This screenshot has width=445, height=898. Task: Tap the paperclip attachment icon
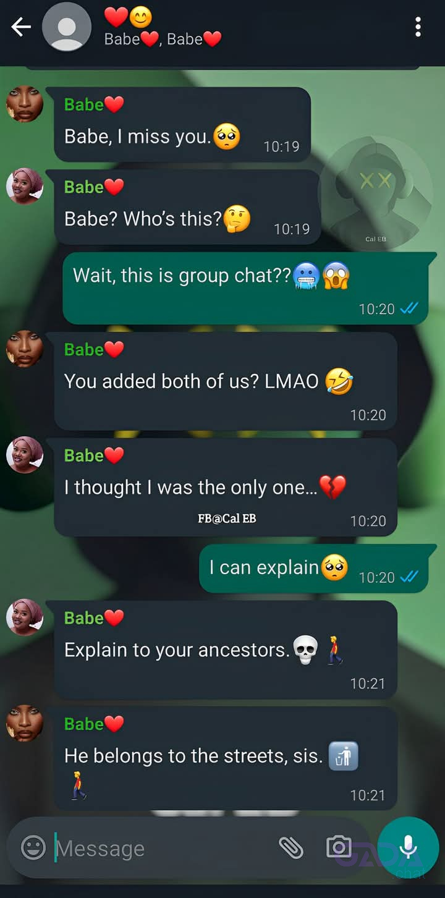tap(290, 847)
